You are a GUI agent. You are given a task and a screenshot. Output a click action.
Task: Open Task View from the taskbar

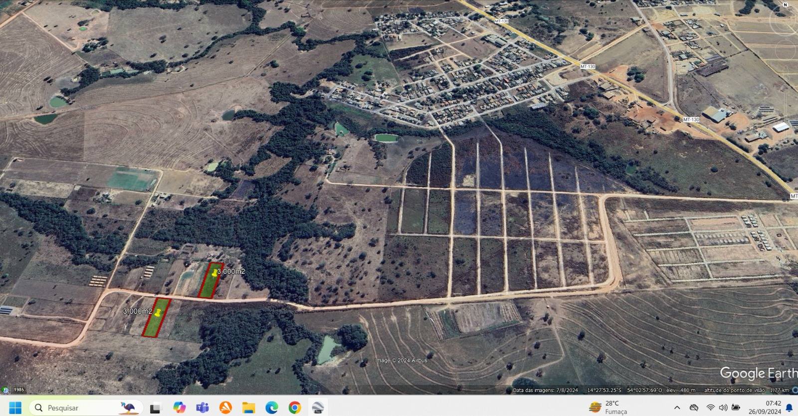[x=155, y=408]
